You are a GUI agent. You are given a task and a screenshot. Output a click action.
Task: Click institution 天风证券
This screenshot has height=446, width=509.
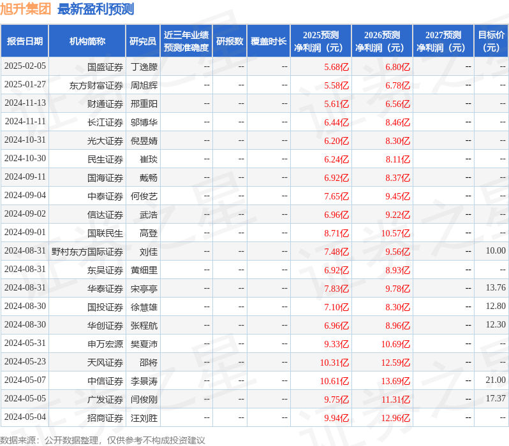point(105,363)
